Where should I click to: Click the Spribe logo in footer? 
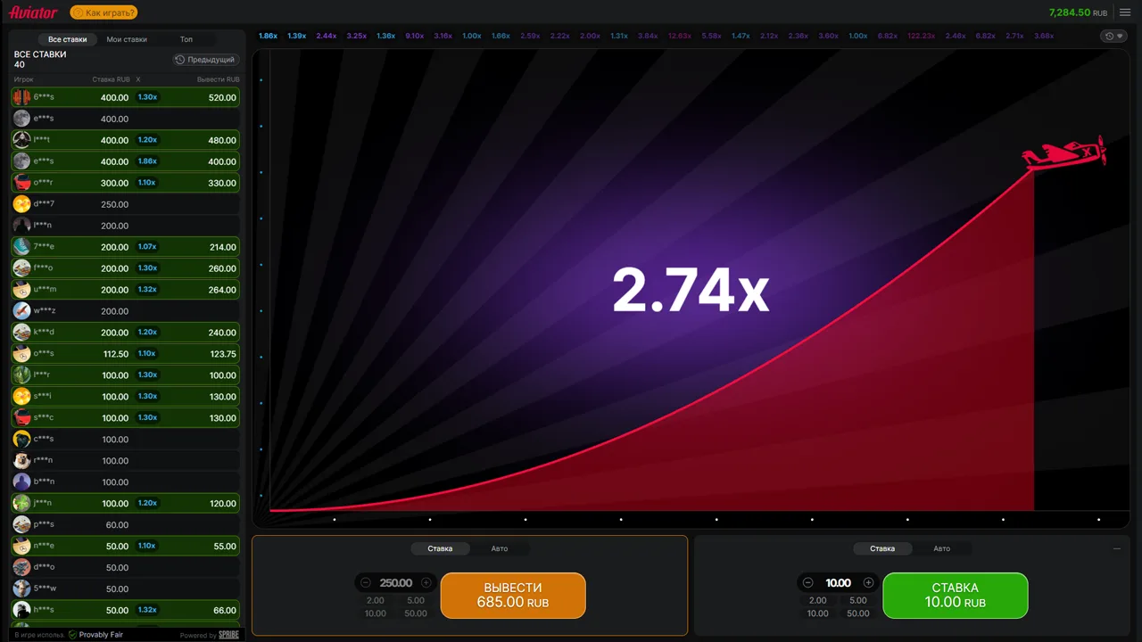point(229,635)
